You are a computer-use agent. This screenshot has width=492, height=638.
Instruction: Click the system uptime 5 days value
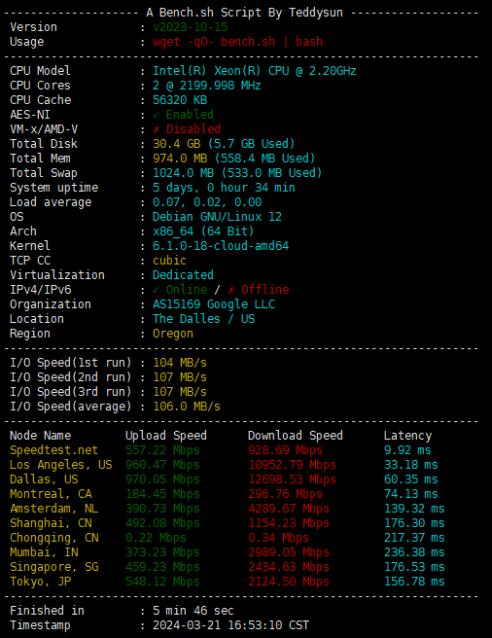click(x=224, y=188)
